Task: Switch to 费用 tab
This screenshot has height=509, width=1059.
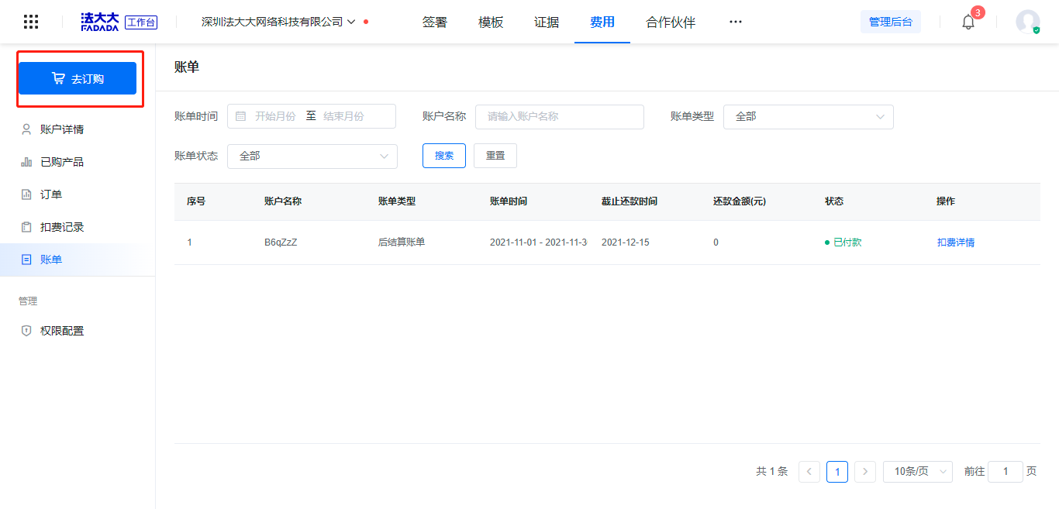Action: [602, 22]
